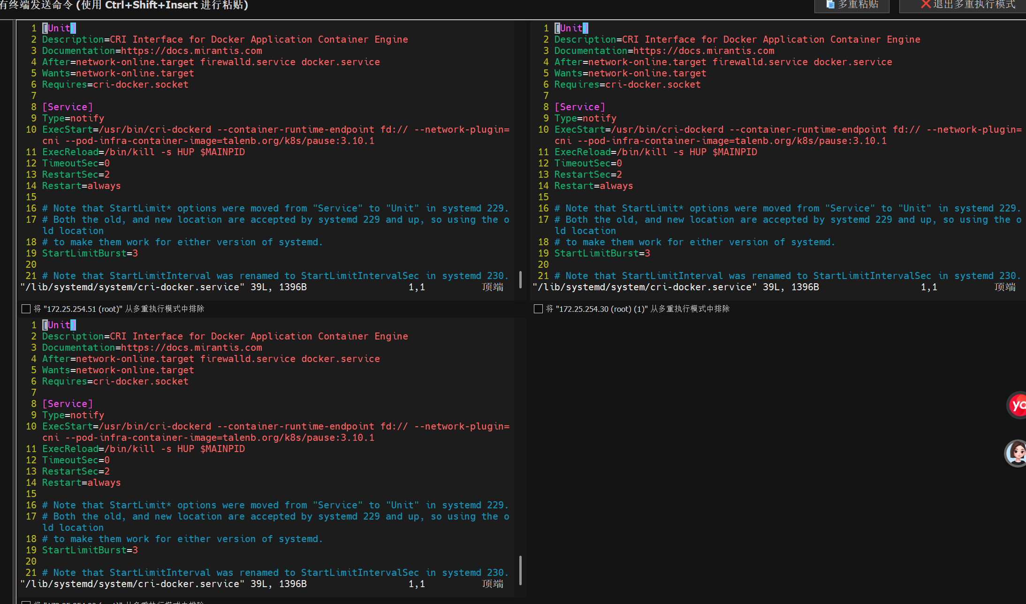Exit multi-execution mode via 退出多重执行模式
Image resolution: width=1026 pixels, height=604 pixels.
tap(962, 5)
